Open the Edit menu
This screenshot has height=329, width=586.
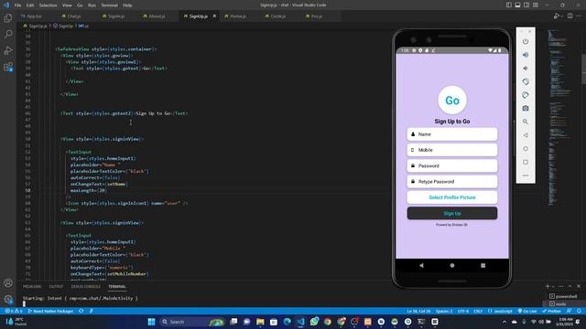tap(30, 5)
